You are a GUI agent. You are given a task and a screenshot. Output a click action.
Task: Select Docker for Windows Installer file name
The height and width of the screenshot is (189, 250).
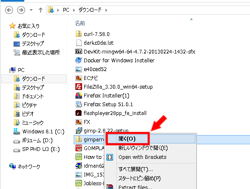(x=119, y=61)
